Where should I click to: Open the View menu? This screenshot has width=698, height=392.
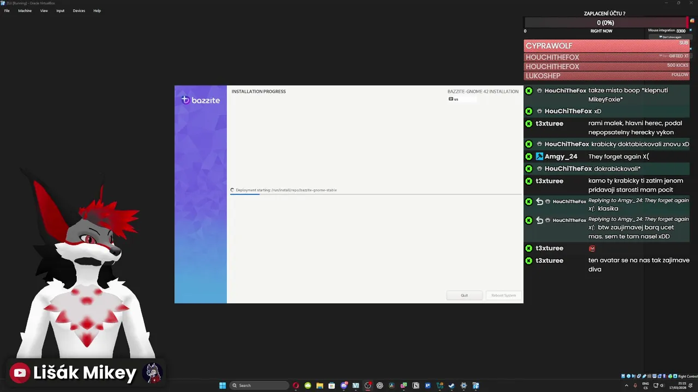coord(44,10)
